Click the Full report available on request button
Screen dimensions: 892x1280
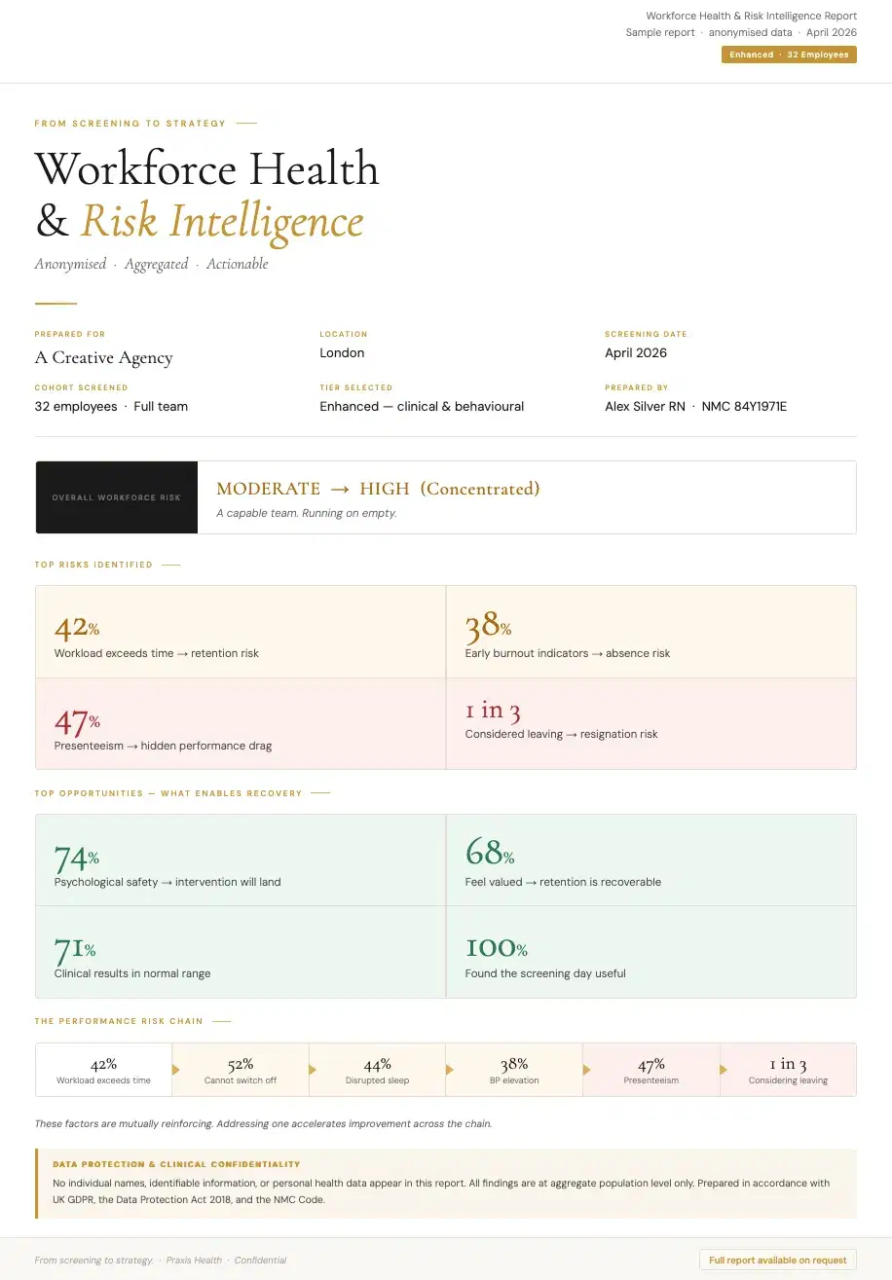pos(778,1260)
